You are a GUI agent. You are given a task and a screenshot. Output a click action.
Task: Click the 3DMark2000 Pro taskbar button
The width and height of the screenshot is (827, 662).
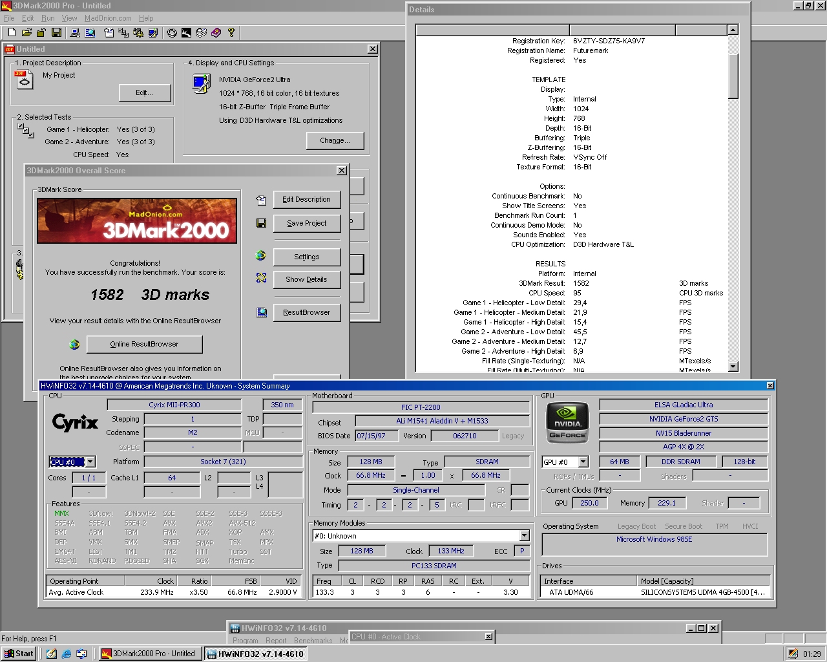149,654
